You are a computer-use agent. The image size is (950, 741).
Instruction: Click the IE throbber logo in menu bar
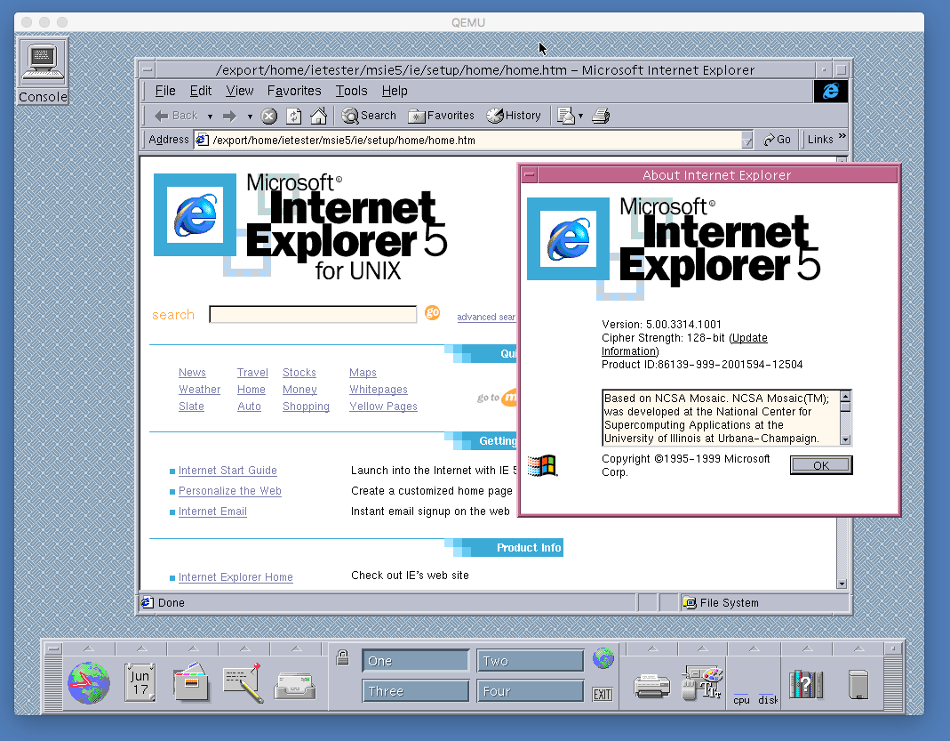tap(830, 91)
